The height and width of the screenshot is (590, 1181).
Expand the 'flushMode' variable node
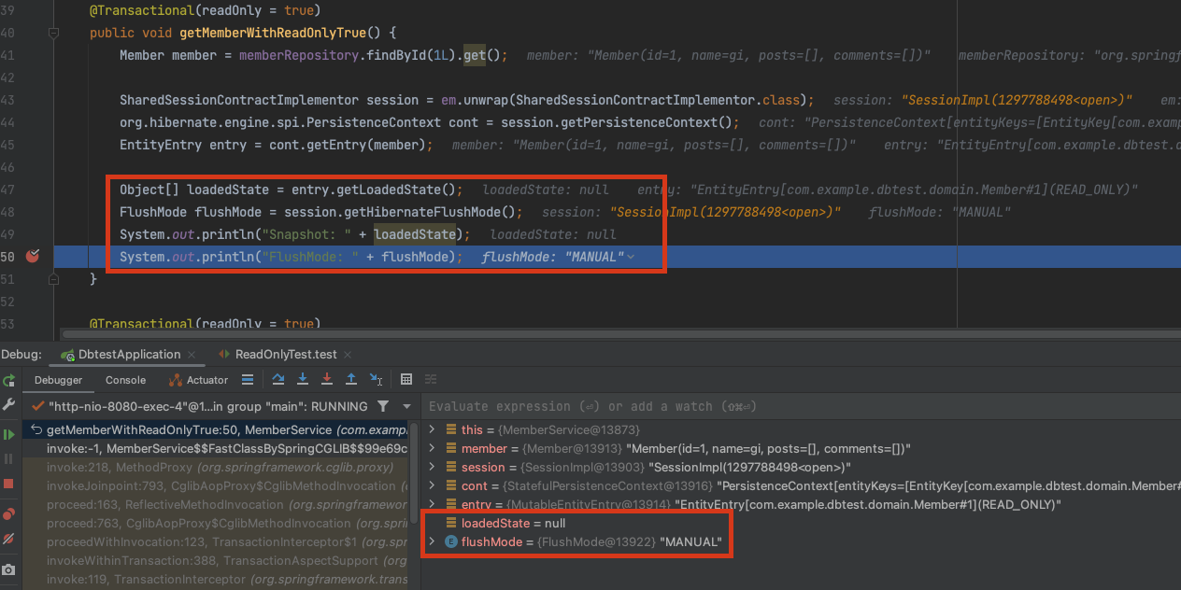432,541
